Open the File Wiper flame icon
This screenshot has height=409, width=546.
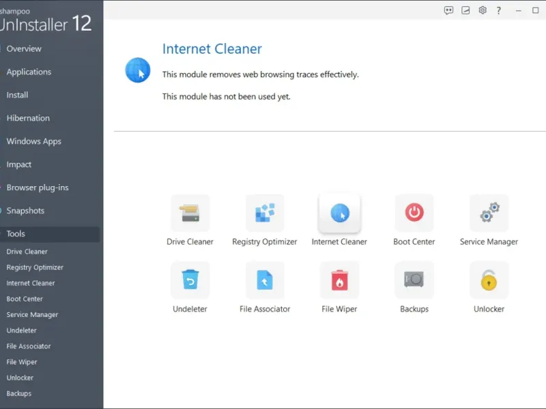tap(339, 280)
